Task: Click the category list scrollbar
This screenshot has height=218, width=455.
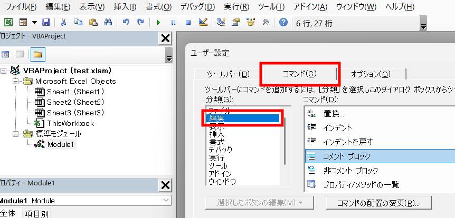Action: (x=284, y=141)
